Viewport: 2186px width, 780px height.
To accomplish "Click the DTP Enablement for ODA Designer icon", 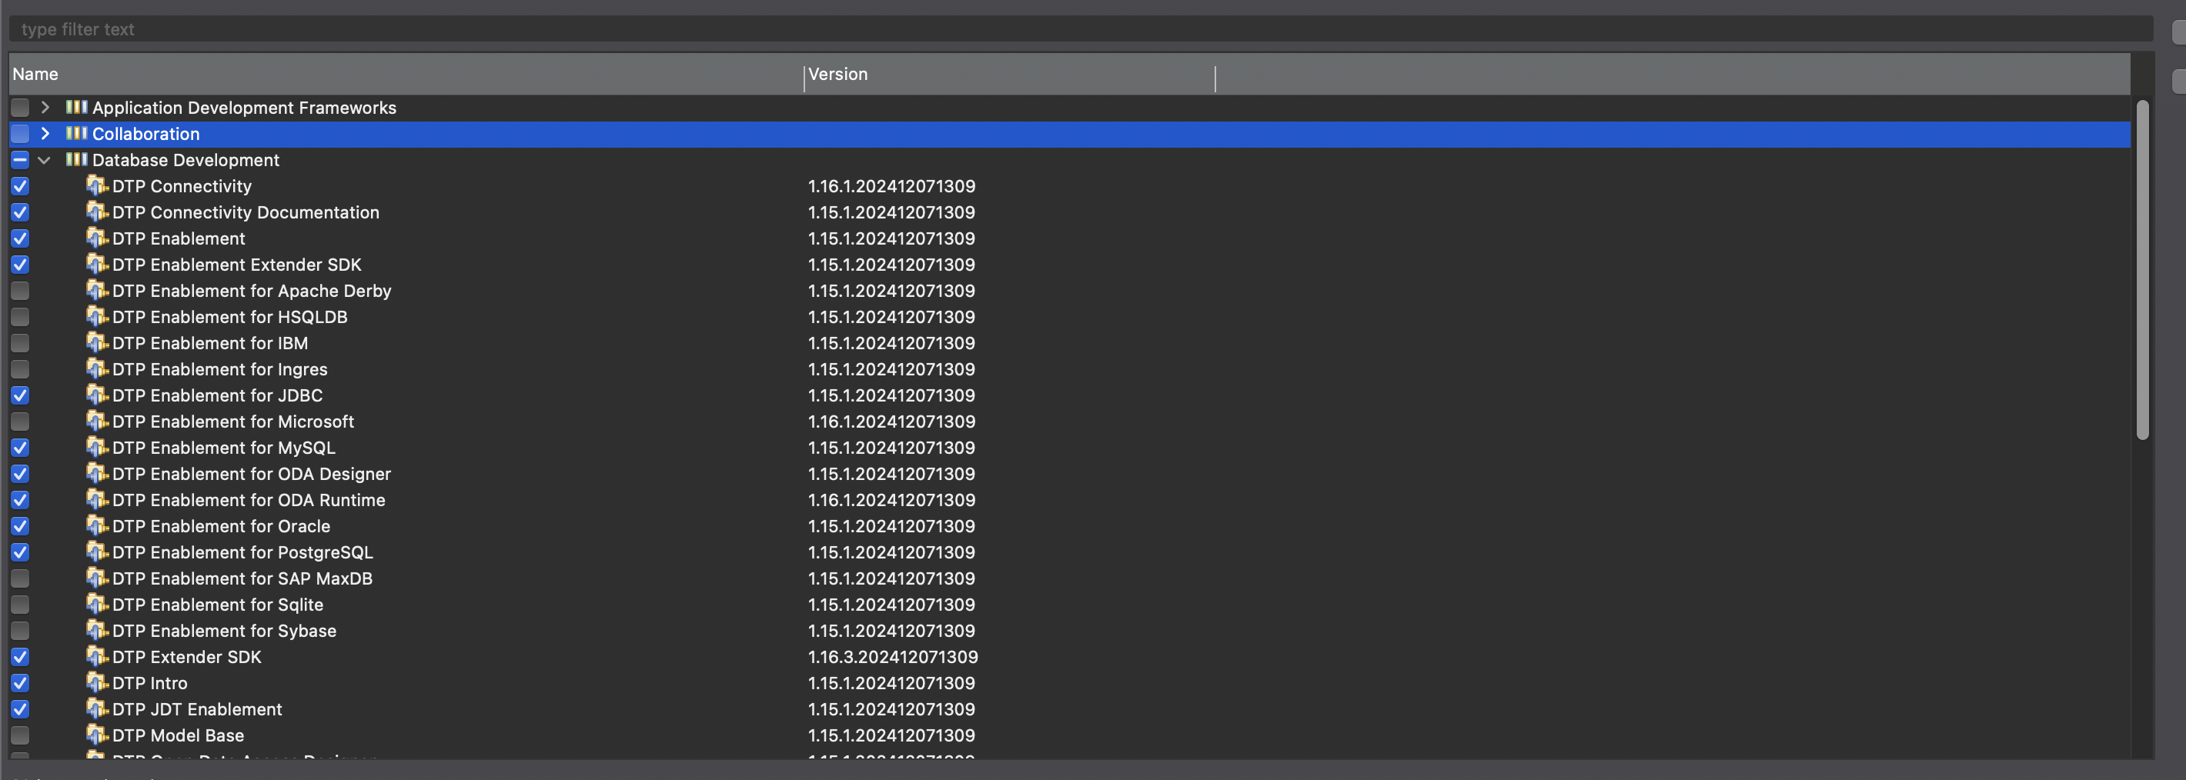I will coord(98,474).
